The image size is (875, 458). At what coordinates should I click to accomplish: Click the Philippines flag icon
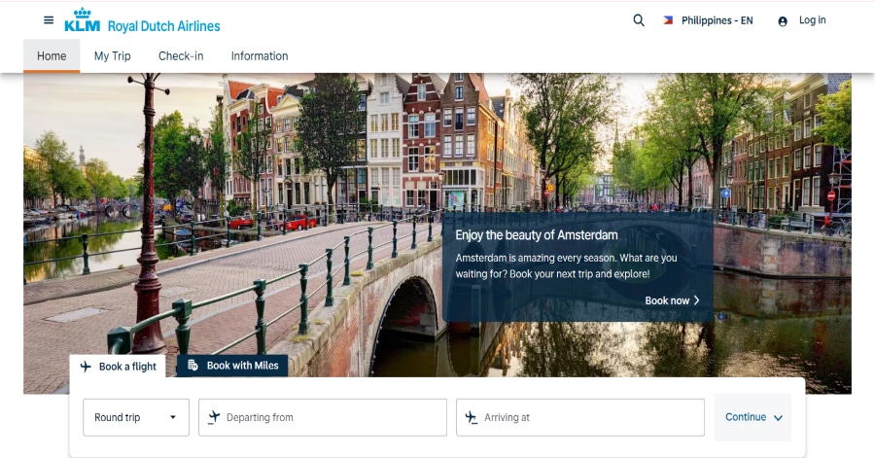click(x=668, y=20)
